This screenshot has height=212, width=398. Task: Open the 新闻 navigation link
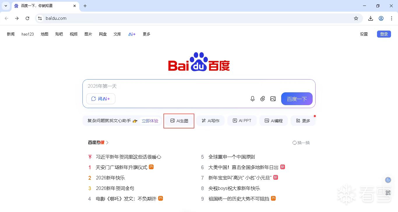(11, 34)
